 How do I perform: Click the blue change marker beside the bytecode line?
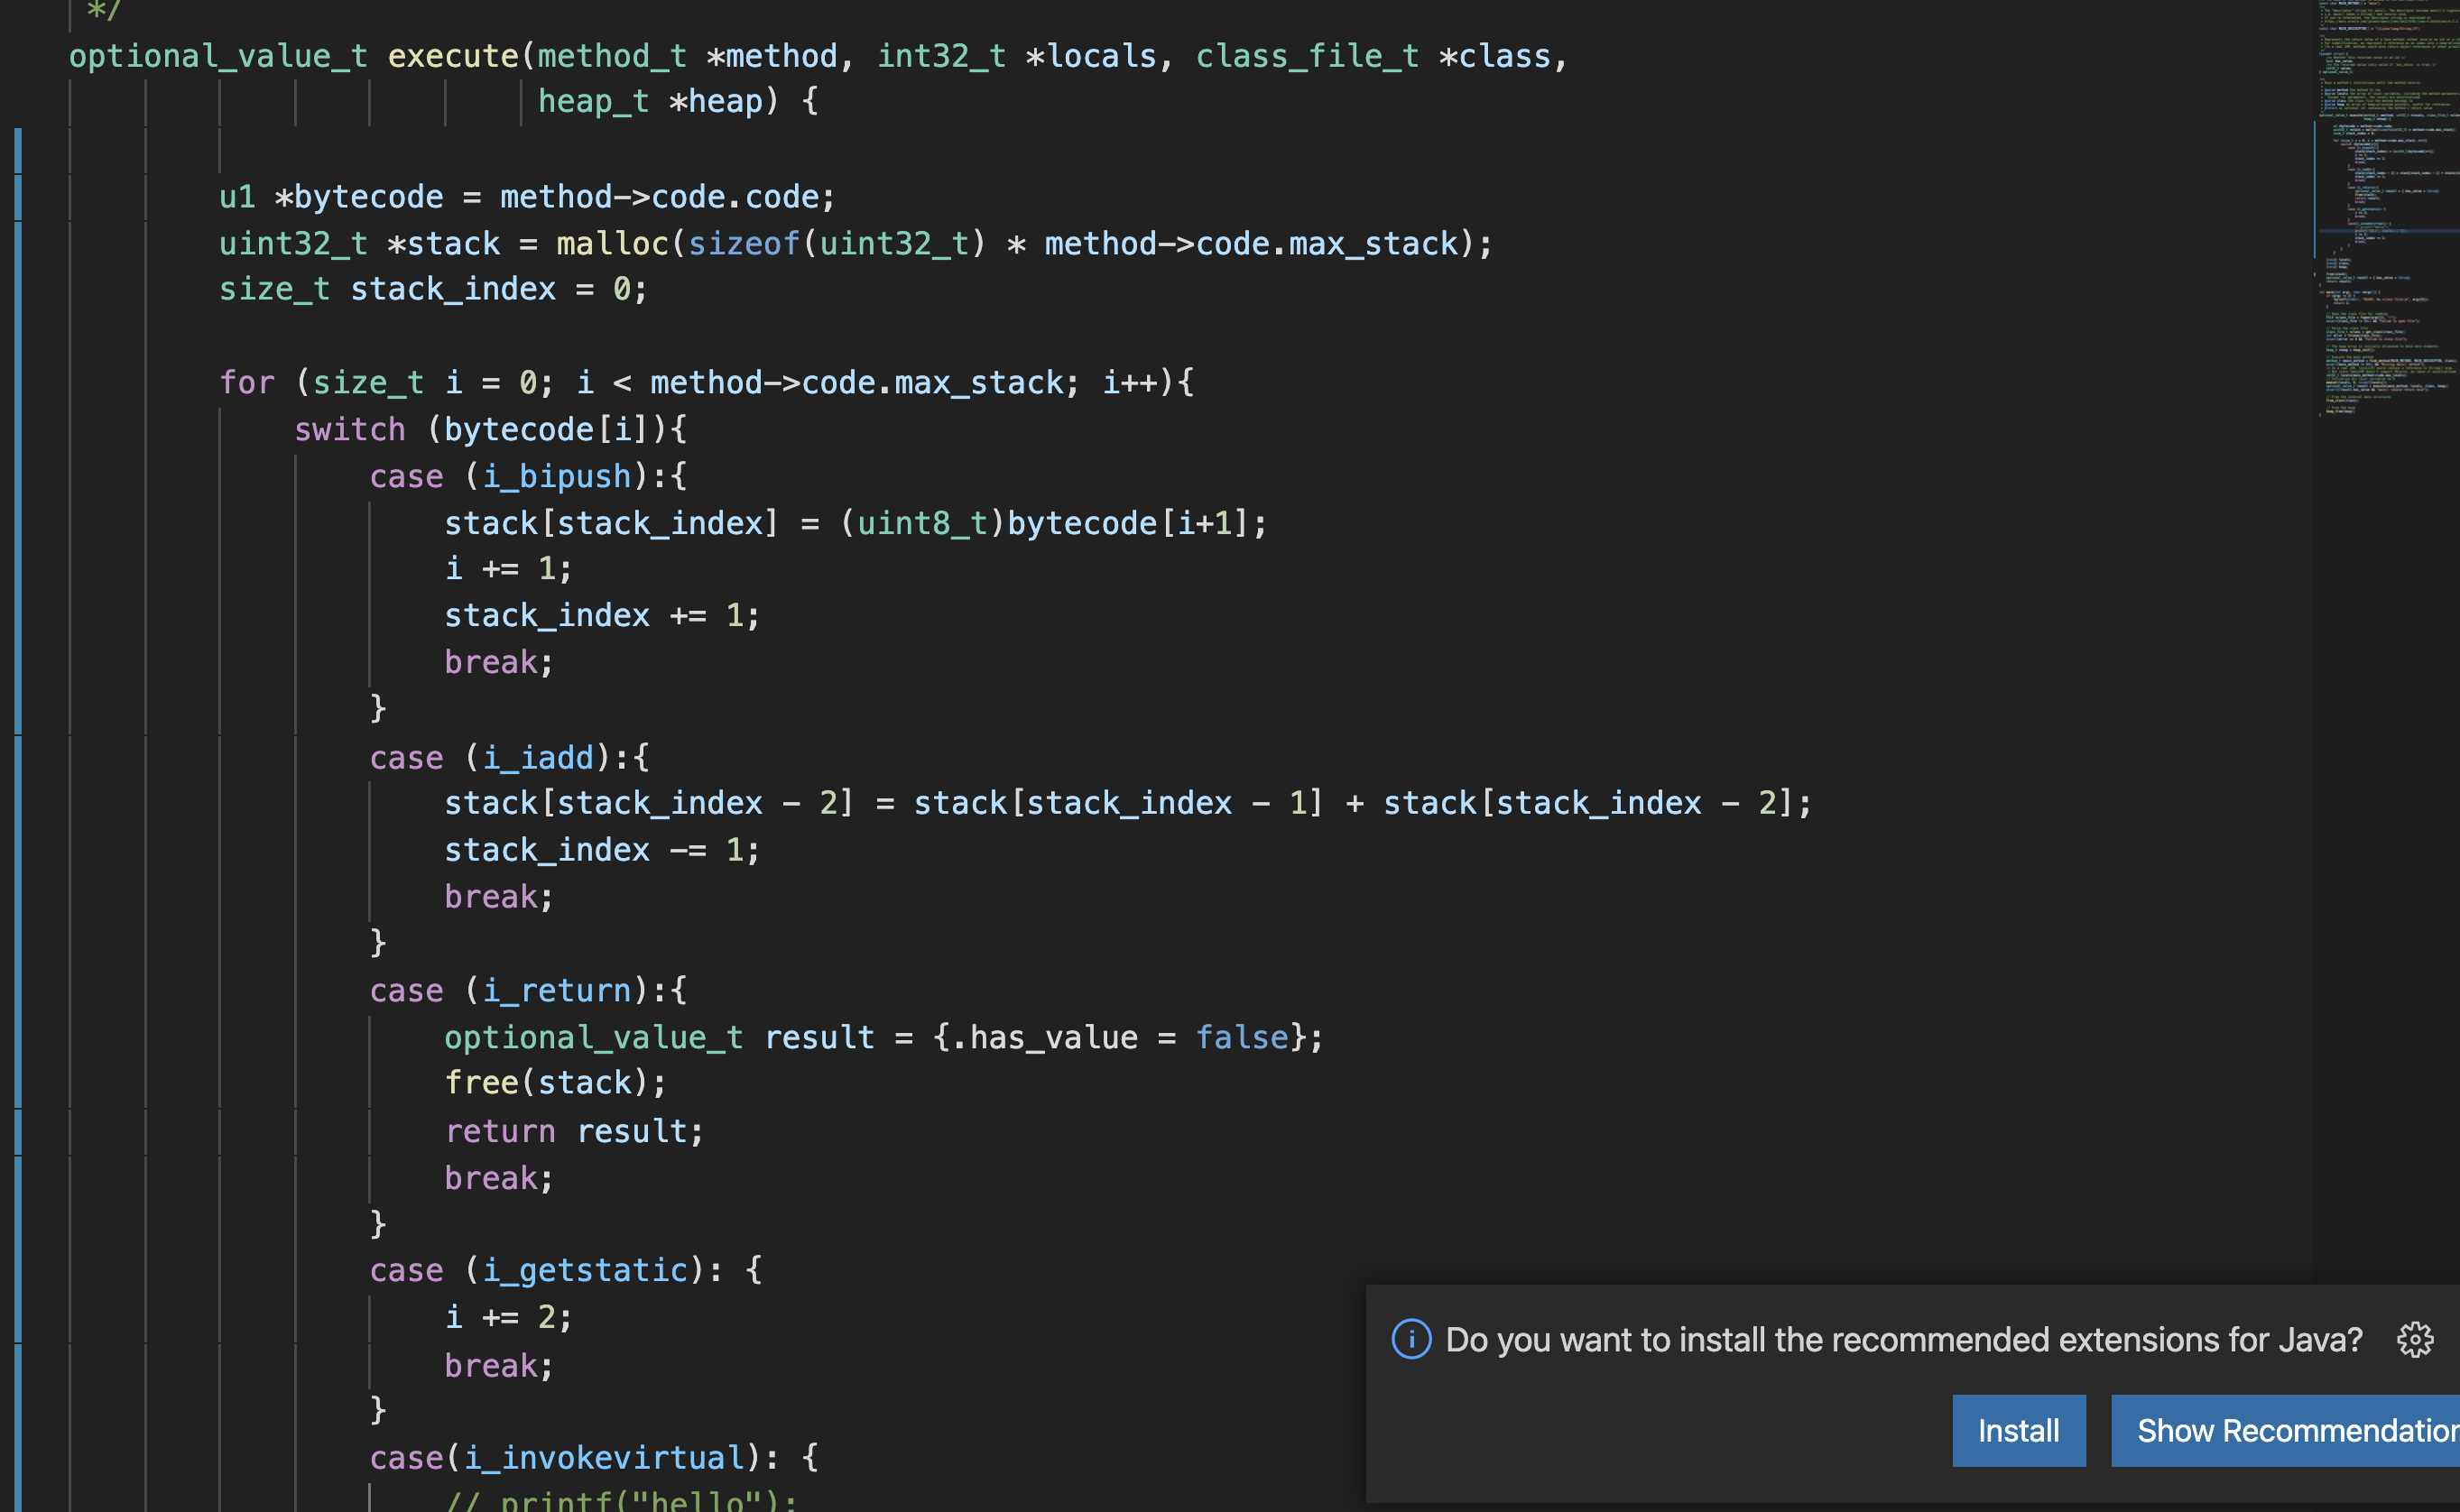pyautogui.click(x=18, y=197)
